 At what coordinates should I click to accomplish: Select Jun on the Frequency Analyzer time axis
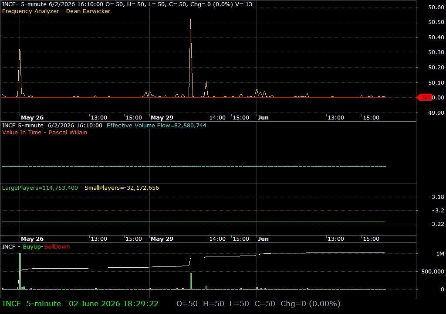263,118
